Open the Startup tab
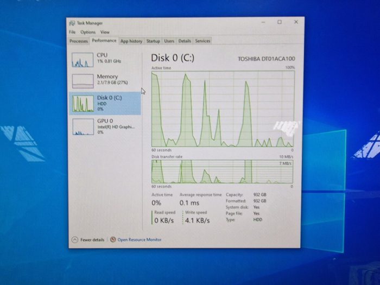The height and width of the screenshot is (285, 380). click(x=153, y=41)
